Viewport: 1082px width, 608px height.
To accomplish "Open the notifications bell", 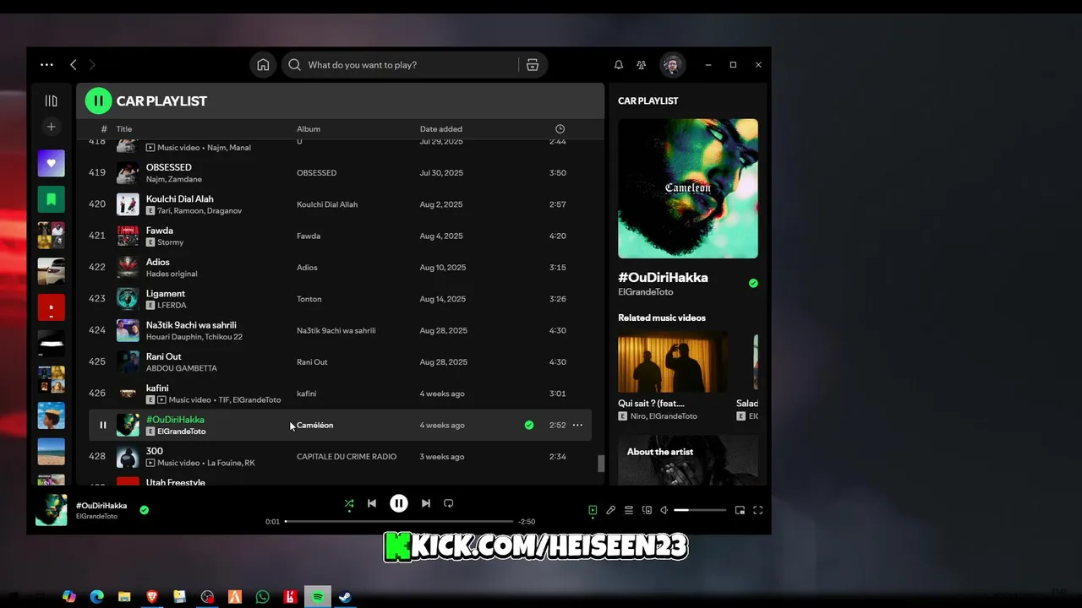I will point(618,65).
